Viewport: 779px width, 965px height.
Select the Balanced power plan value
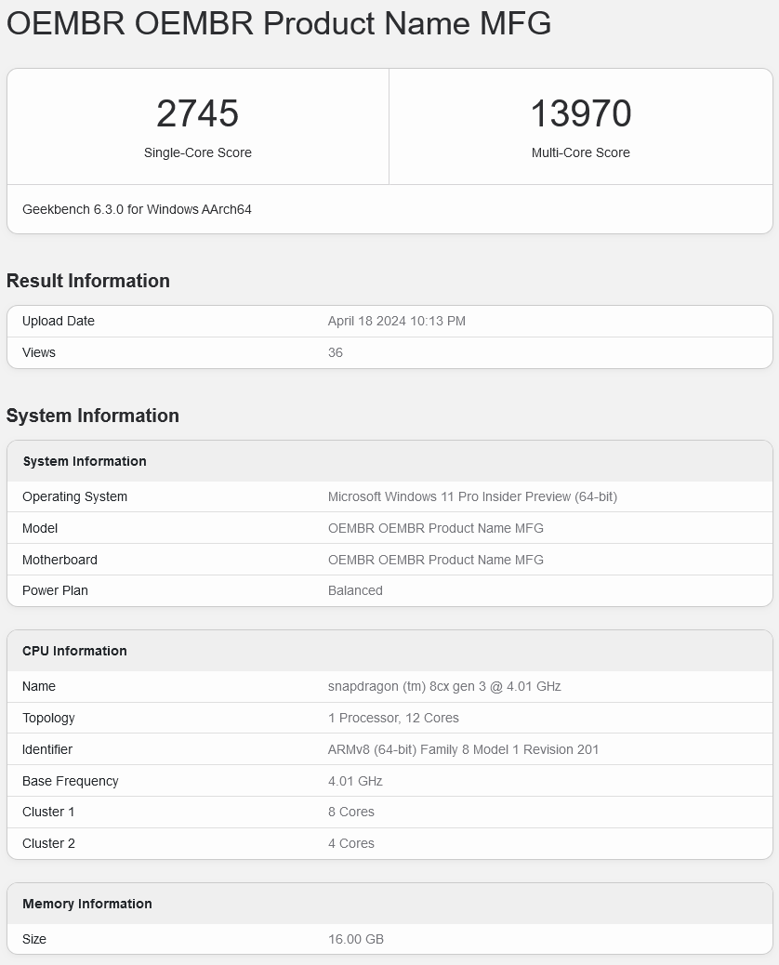355,590
